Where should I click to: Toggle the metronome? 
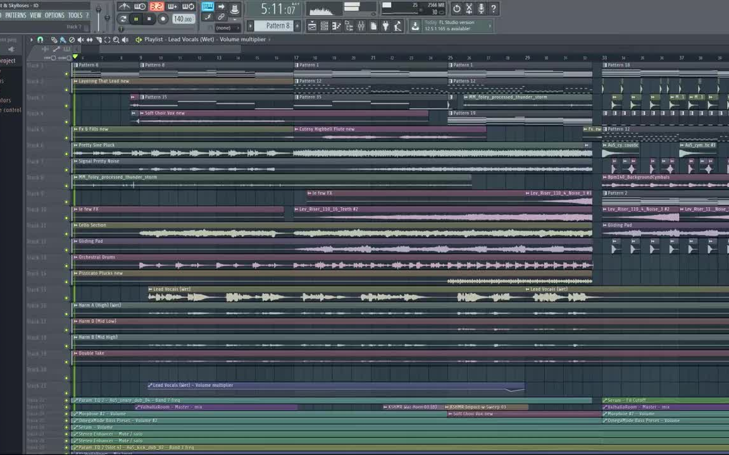123,6
